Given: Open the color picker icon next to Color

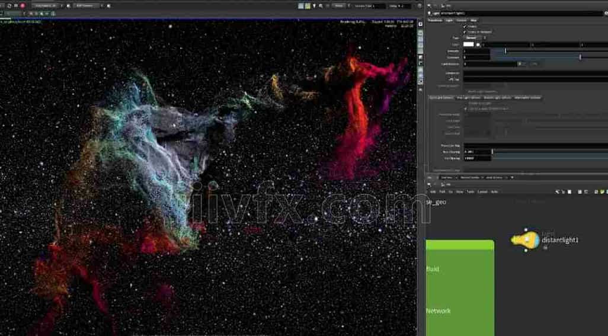Looking at the screenshot, I should (478, 44).
